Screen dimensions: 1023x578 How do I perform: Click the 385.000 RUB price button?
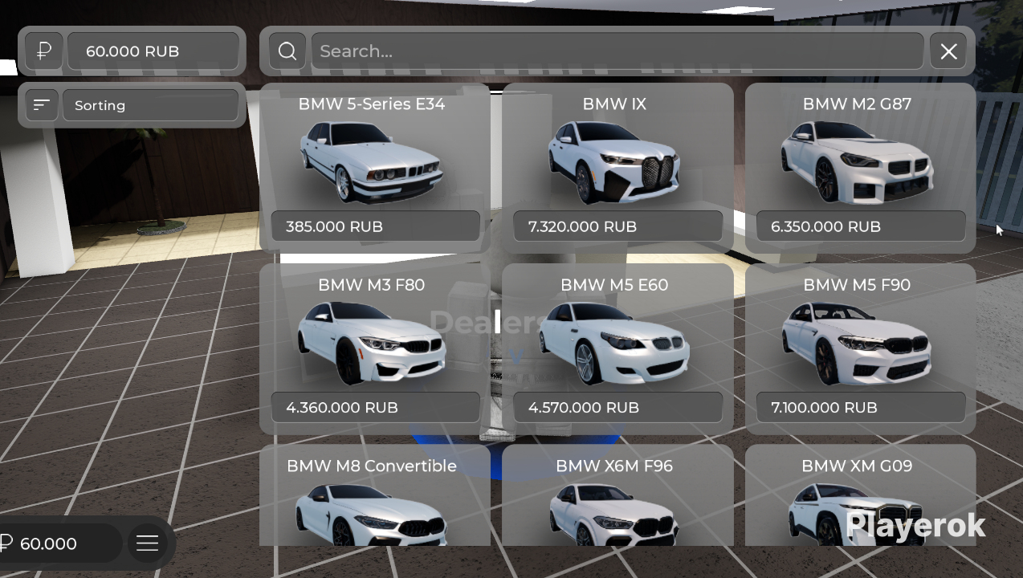pyautogui.click(x=375, y=226)
